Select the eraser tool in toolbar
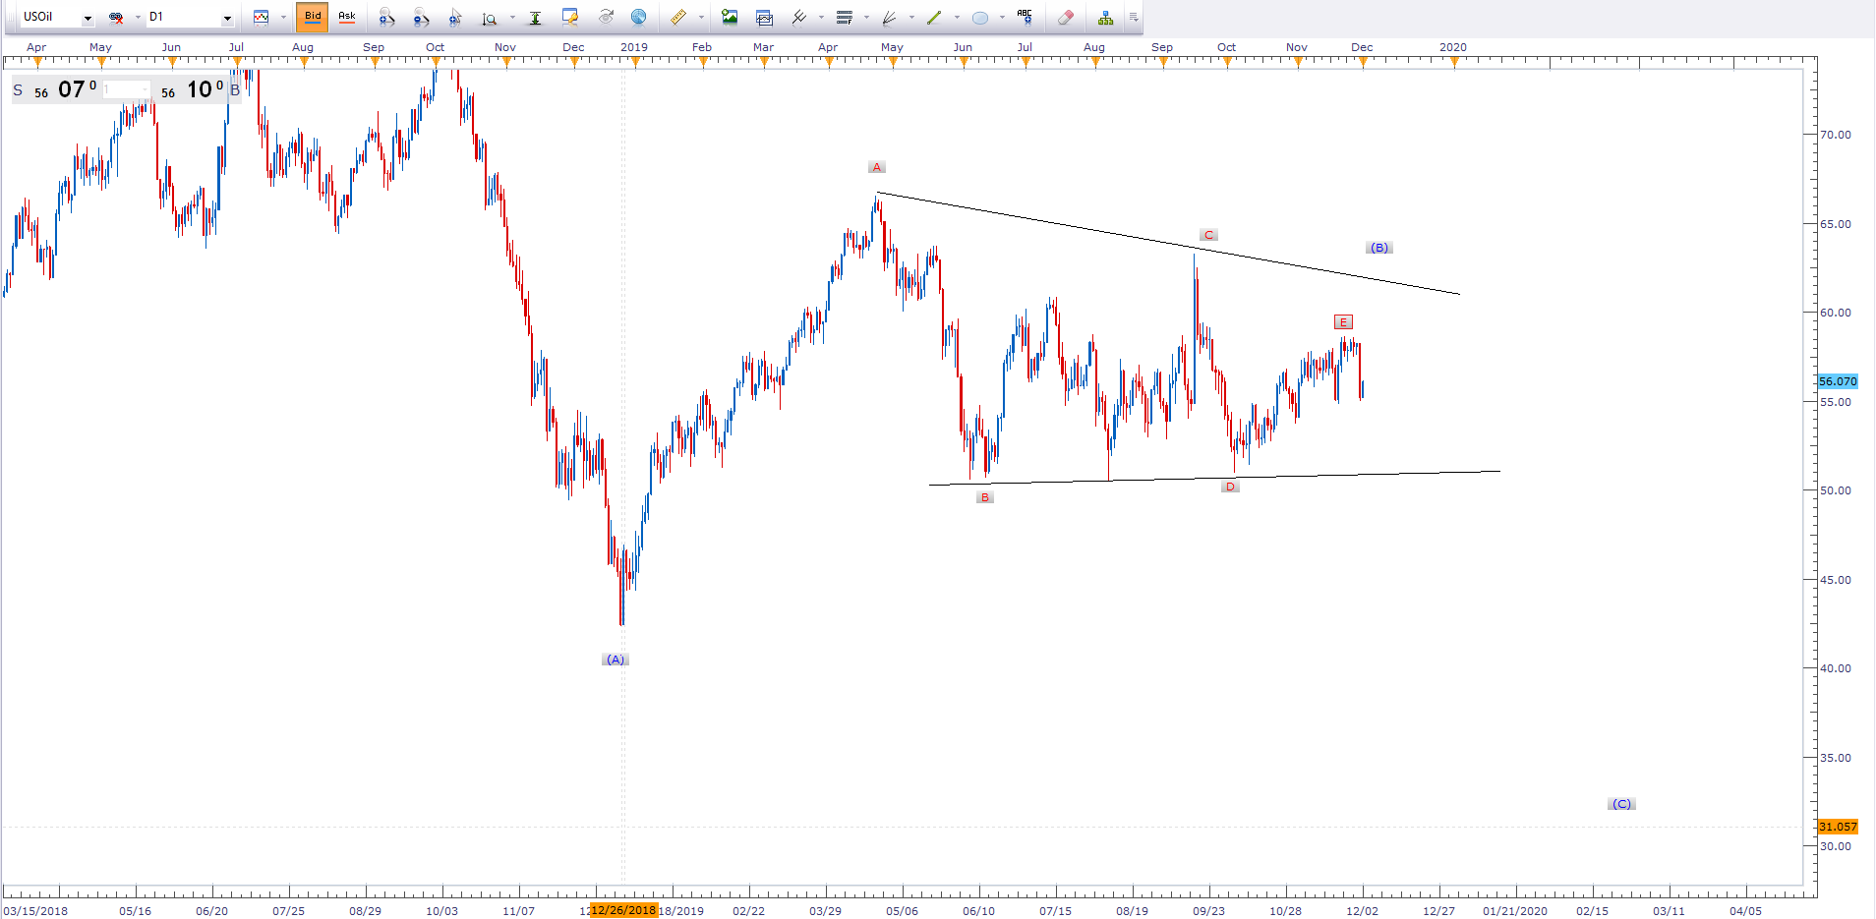This screenshot has width=1876, height=919. click(1065, 18)
